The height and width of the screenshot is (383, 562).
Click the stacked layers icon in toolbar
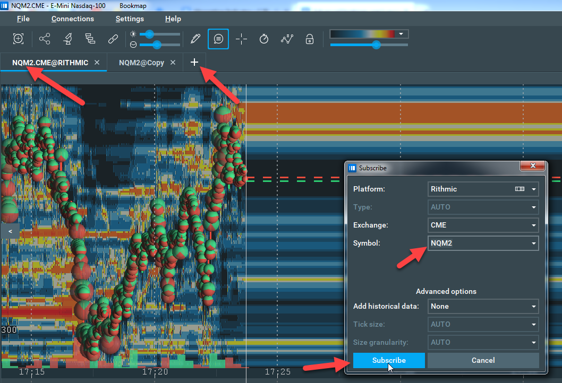click(90, 39)
